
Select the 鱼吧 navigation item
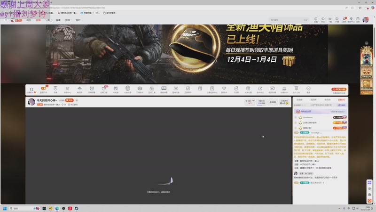pos(78,20)
